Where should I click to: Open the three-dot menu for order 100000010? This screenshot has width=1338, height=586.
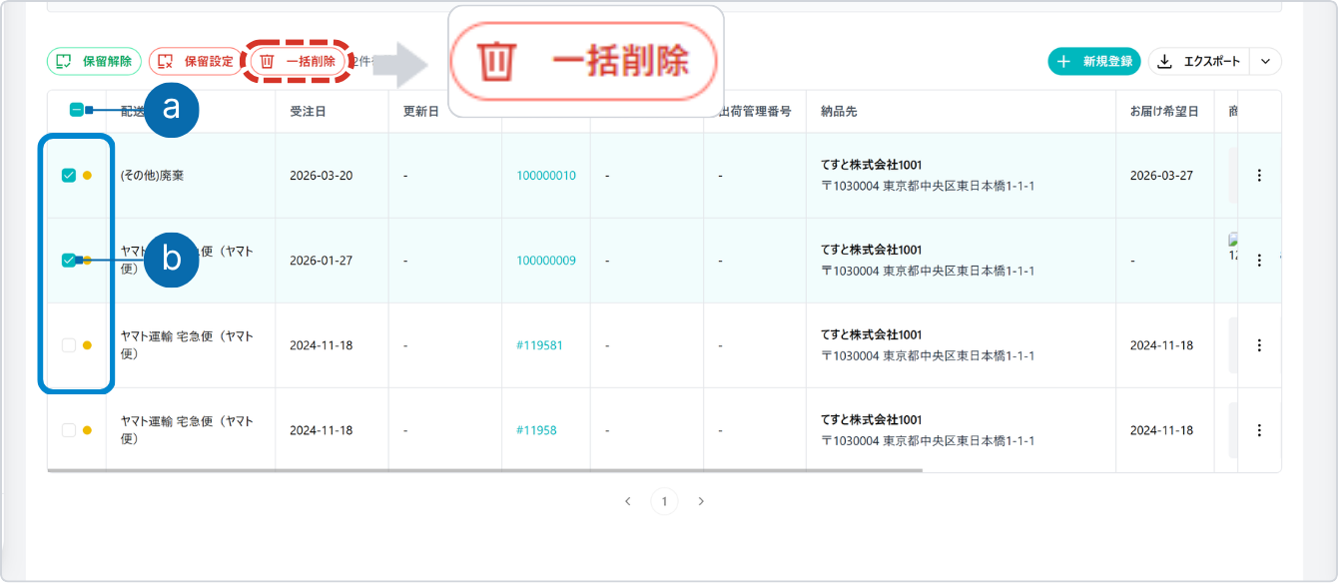tap(1259, 176)
